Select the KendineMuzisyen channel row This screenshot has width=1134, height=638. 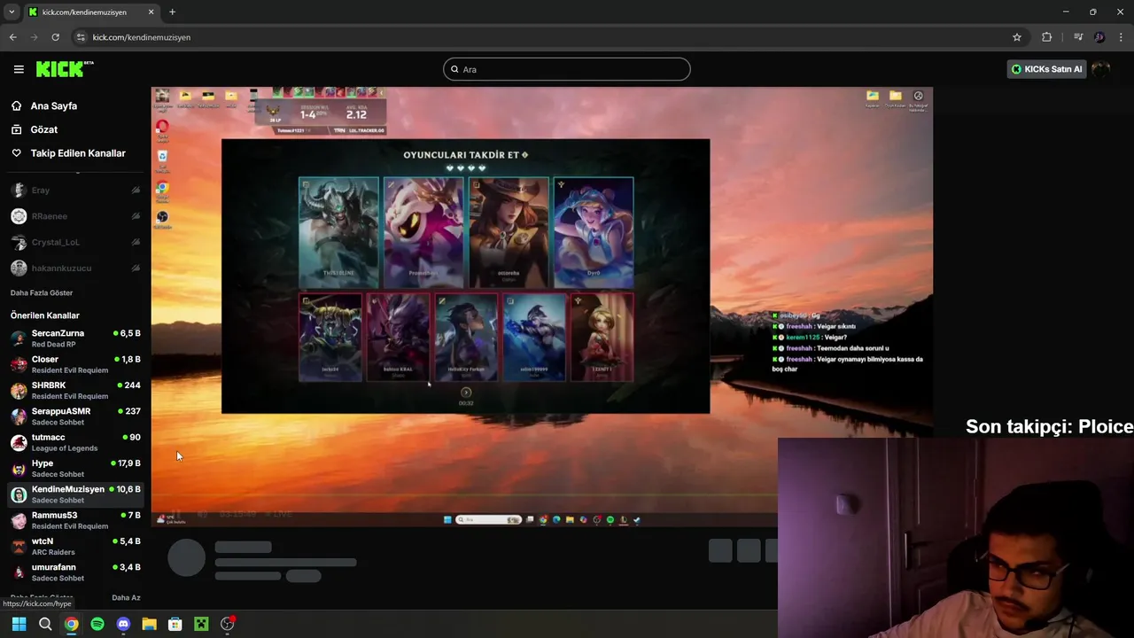tap(75, 494)
